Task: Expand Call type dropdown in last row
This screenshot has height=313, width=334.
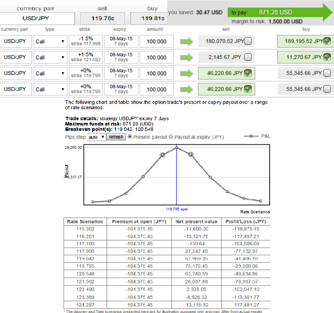Action: click(50, 89)
